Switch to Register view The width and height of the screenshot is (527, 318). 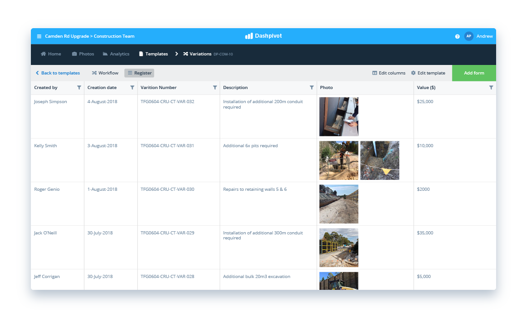pos(139,73)
